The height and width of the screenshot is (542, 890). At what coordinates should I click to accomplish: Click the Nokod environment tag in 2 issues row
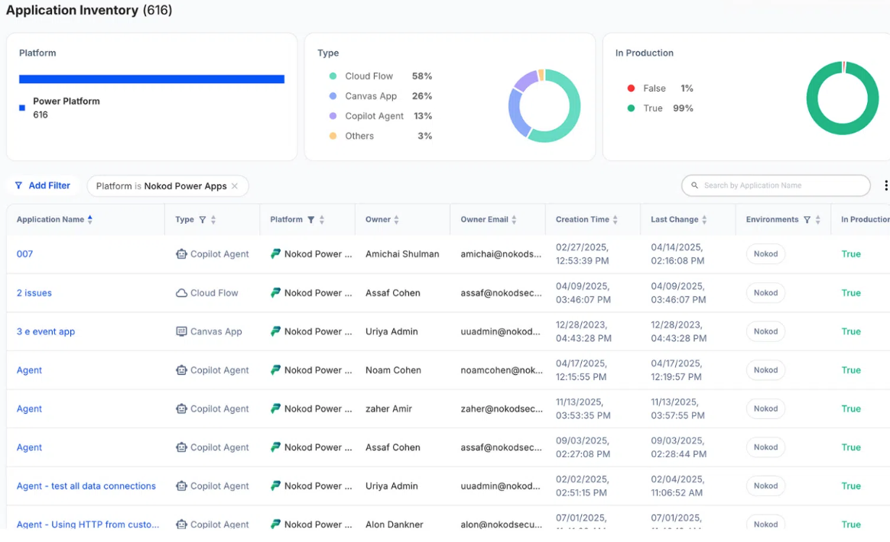point(765,293)
